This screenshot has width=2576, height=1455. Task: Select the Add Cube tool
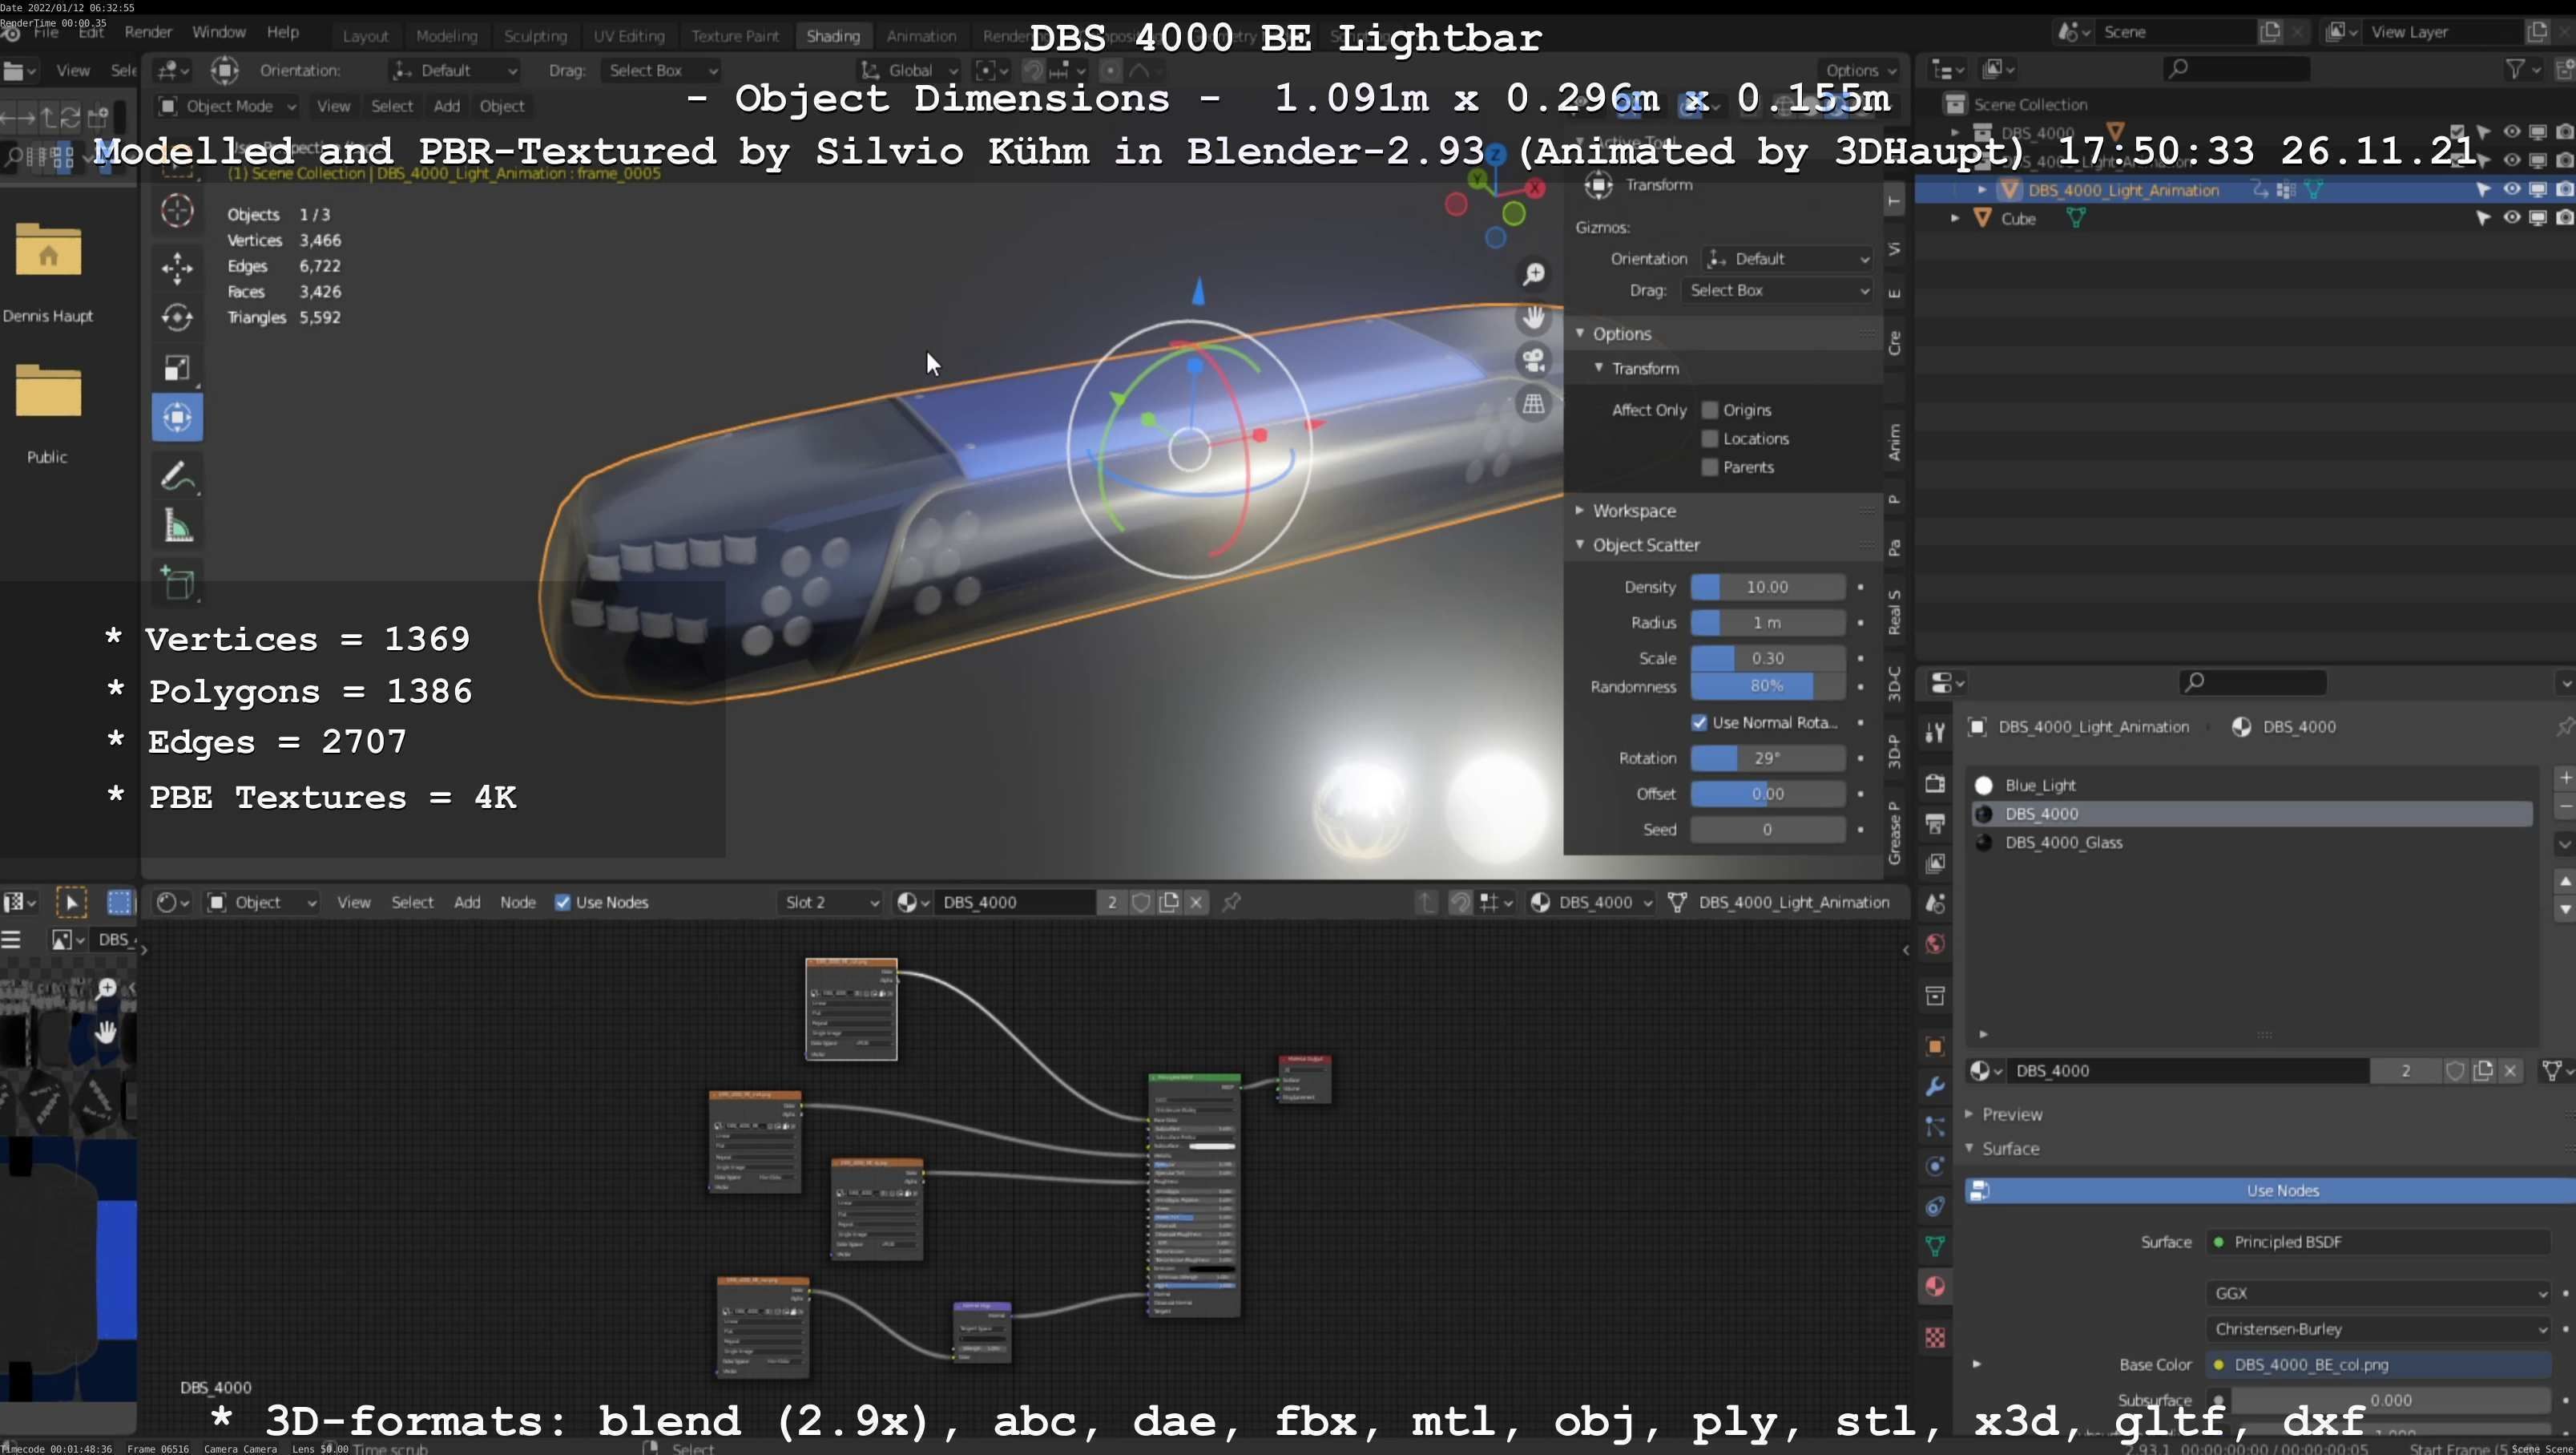(x=177, y=584)
